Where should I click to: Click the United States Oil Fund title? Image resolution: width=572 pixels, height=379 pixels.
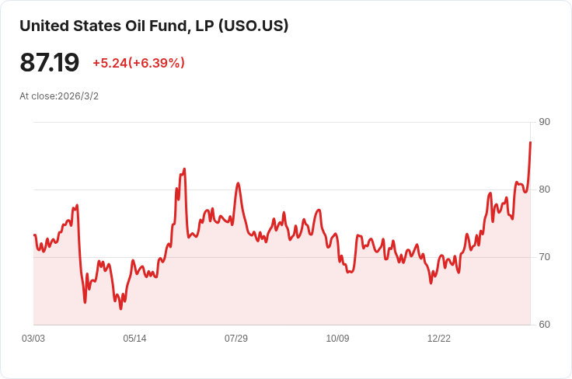coord(154,26)
